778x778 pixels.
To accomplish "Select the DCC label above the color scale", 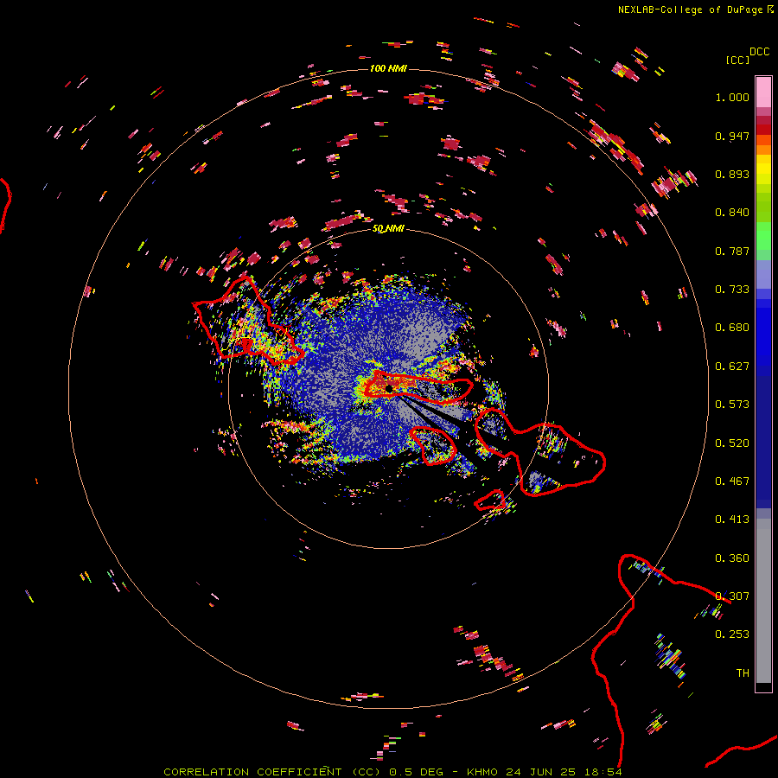I will pyautogui.click(x=759, y=52).
